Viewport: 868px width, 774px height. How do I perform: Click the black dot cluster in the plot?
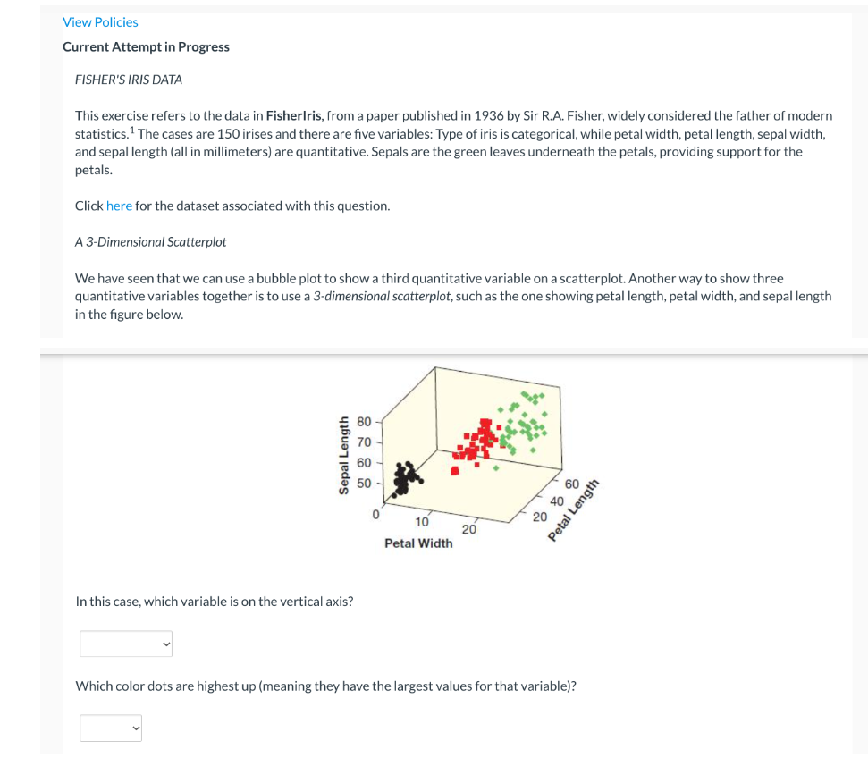click(402, 480)
